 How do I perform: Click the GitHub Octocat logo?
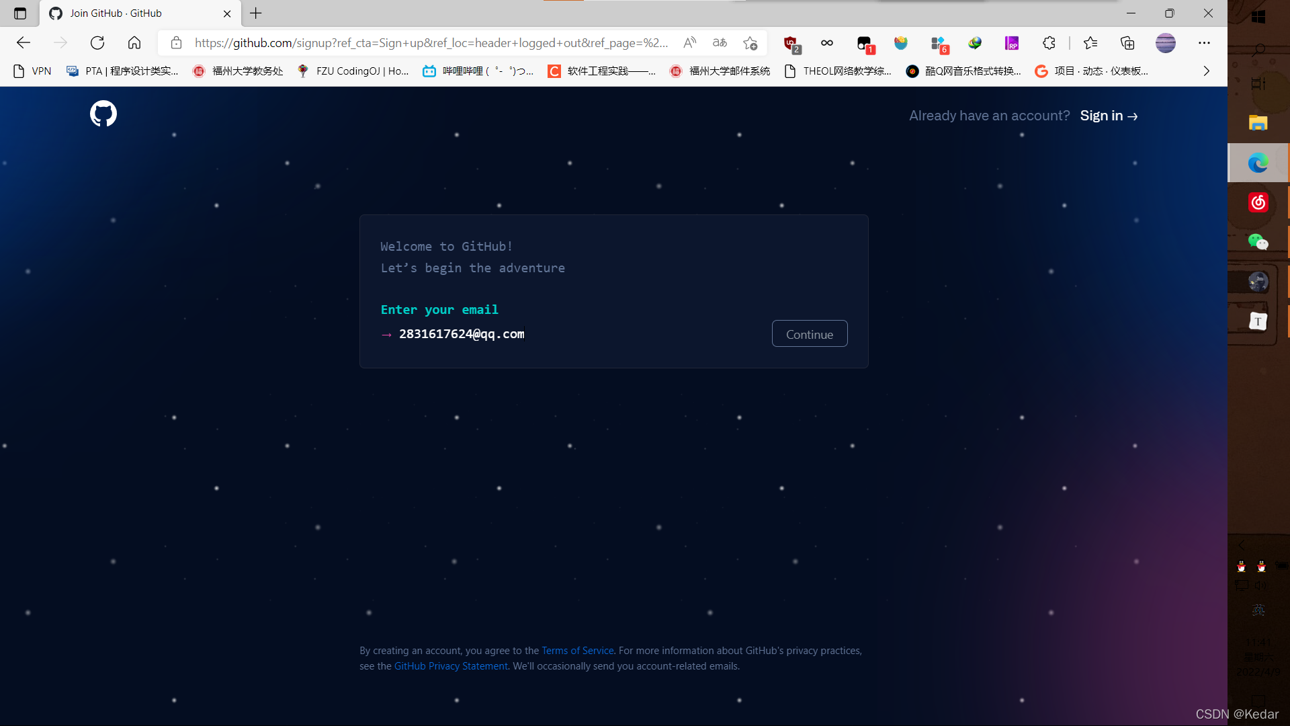(103, 114)
